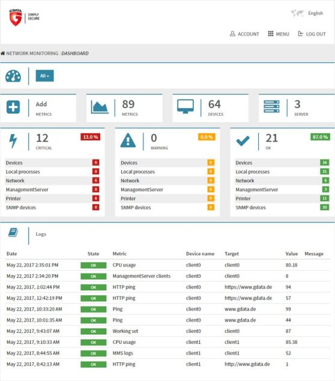
Task: Click green badge for OK Local processes
Action: pyautogui.click(x=325, y=172)
